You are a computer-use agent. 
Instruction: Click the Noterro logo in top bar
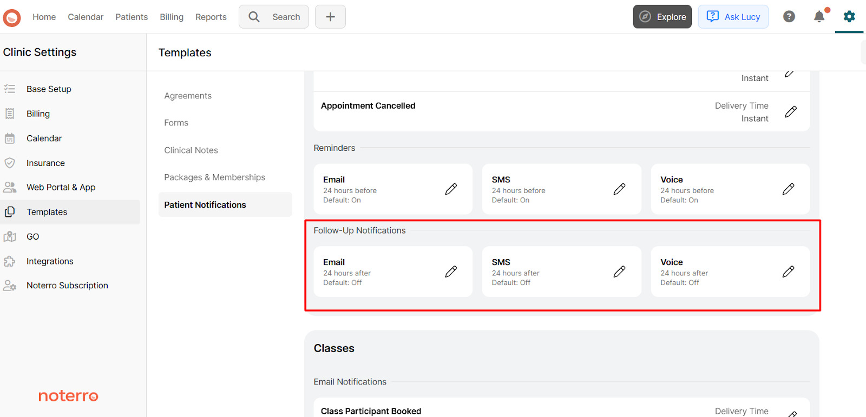(12, 18)
